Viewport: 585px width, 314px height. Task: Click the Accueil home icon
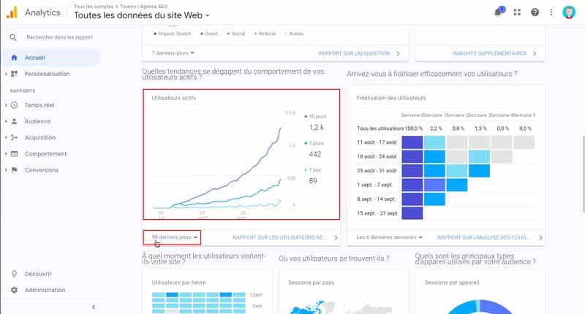pyautogui.click(x=14, y=58)
